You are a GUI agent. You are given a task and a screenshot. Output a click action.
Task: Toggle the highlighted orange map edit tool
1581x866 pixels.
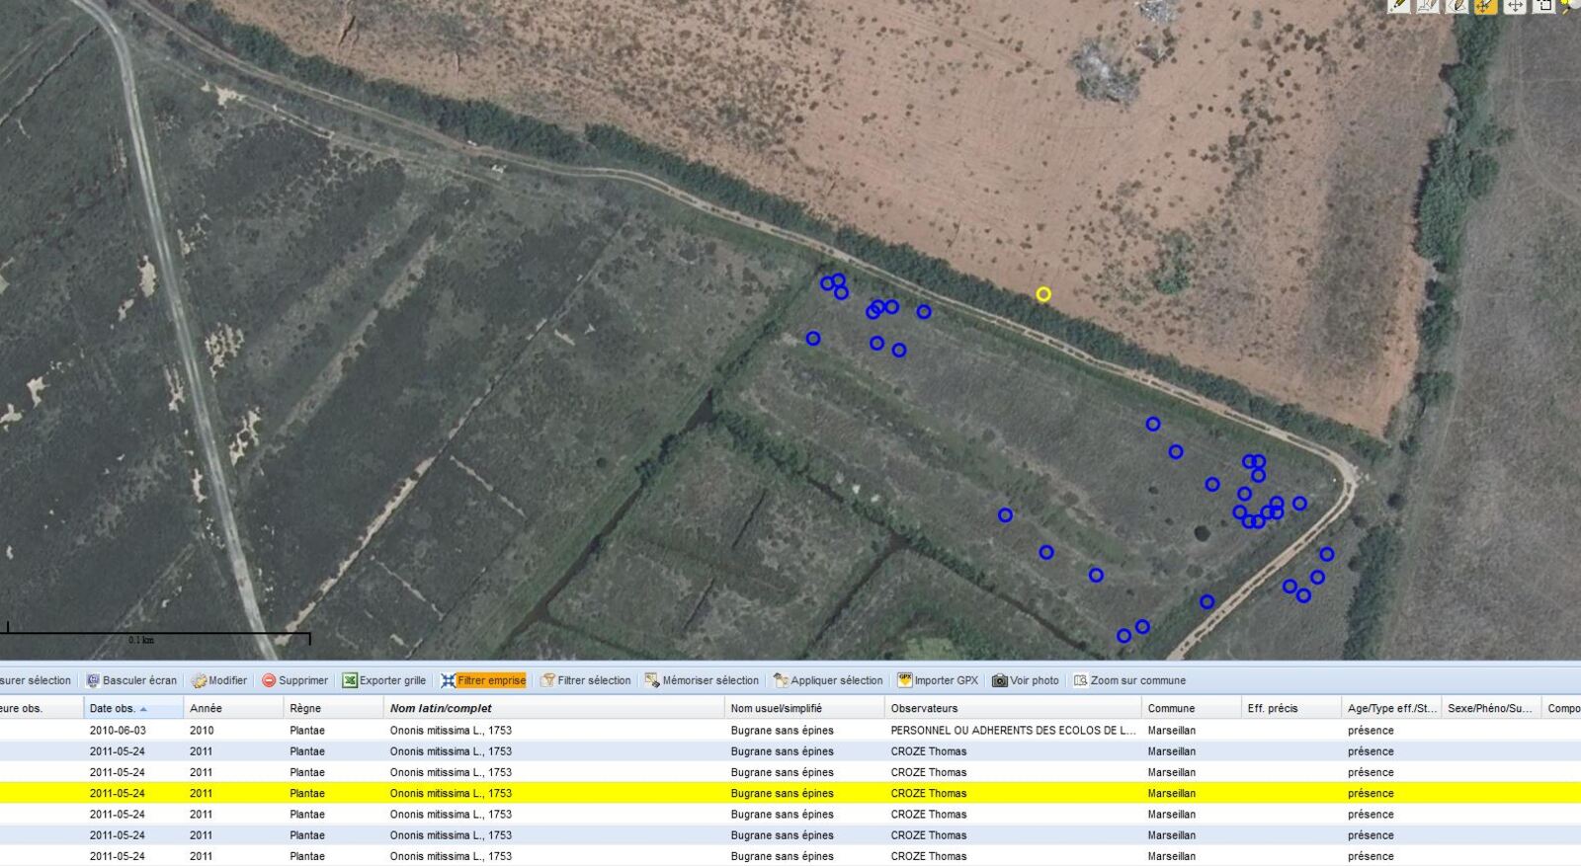point(1486,6)
